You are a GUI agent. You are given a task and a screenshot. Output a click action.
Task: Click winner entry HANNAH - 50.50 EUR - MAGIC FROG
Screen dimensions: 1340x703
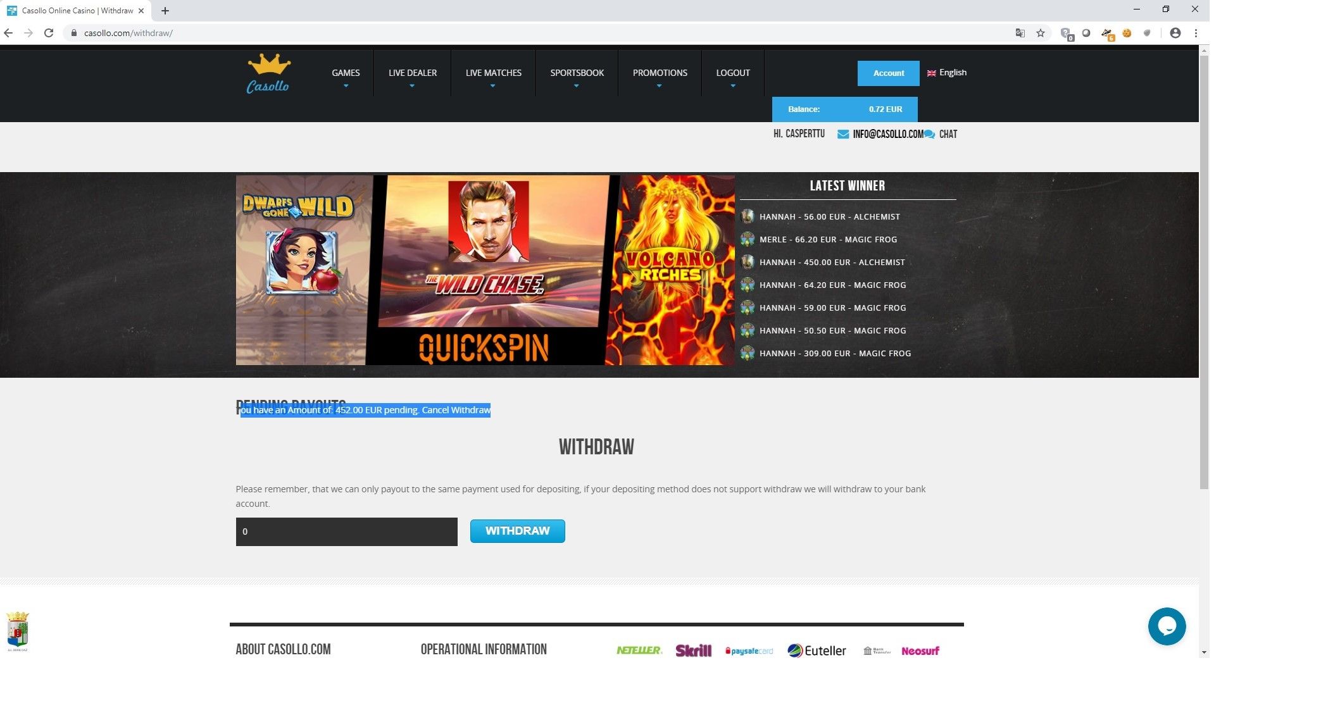832,330
